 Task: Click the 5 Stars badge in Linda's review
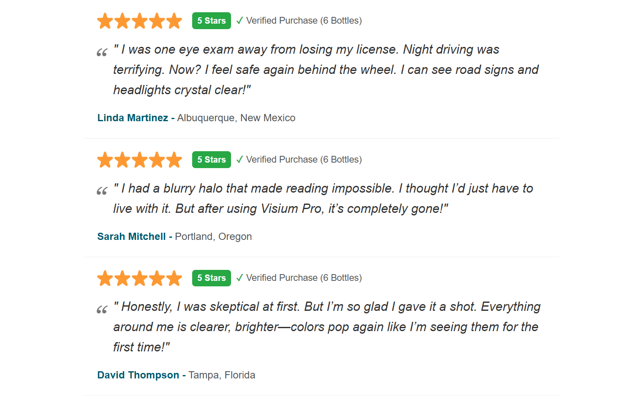[x=212, y=21]
